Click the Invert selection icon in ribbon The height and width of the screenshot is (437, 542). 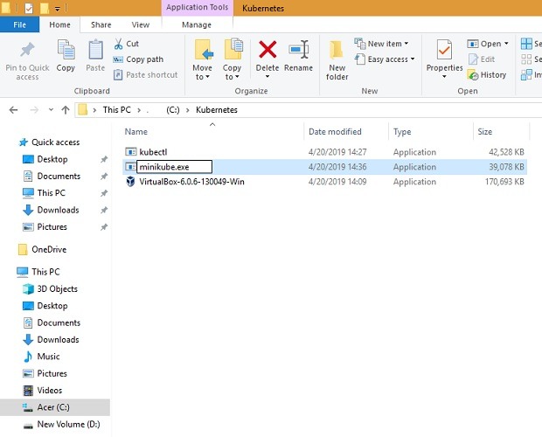pos(526,75)
